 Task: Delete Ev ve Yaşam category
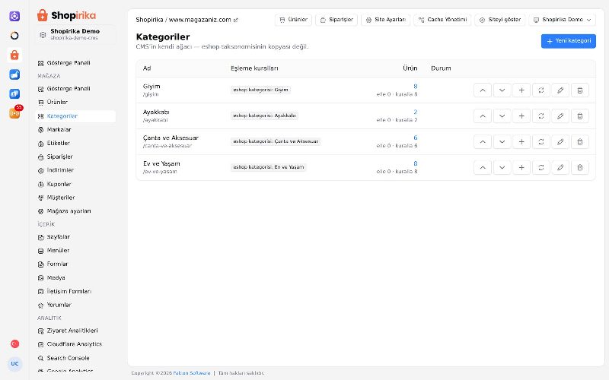(580, 167)
